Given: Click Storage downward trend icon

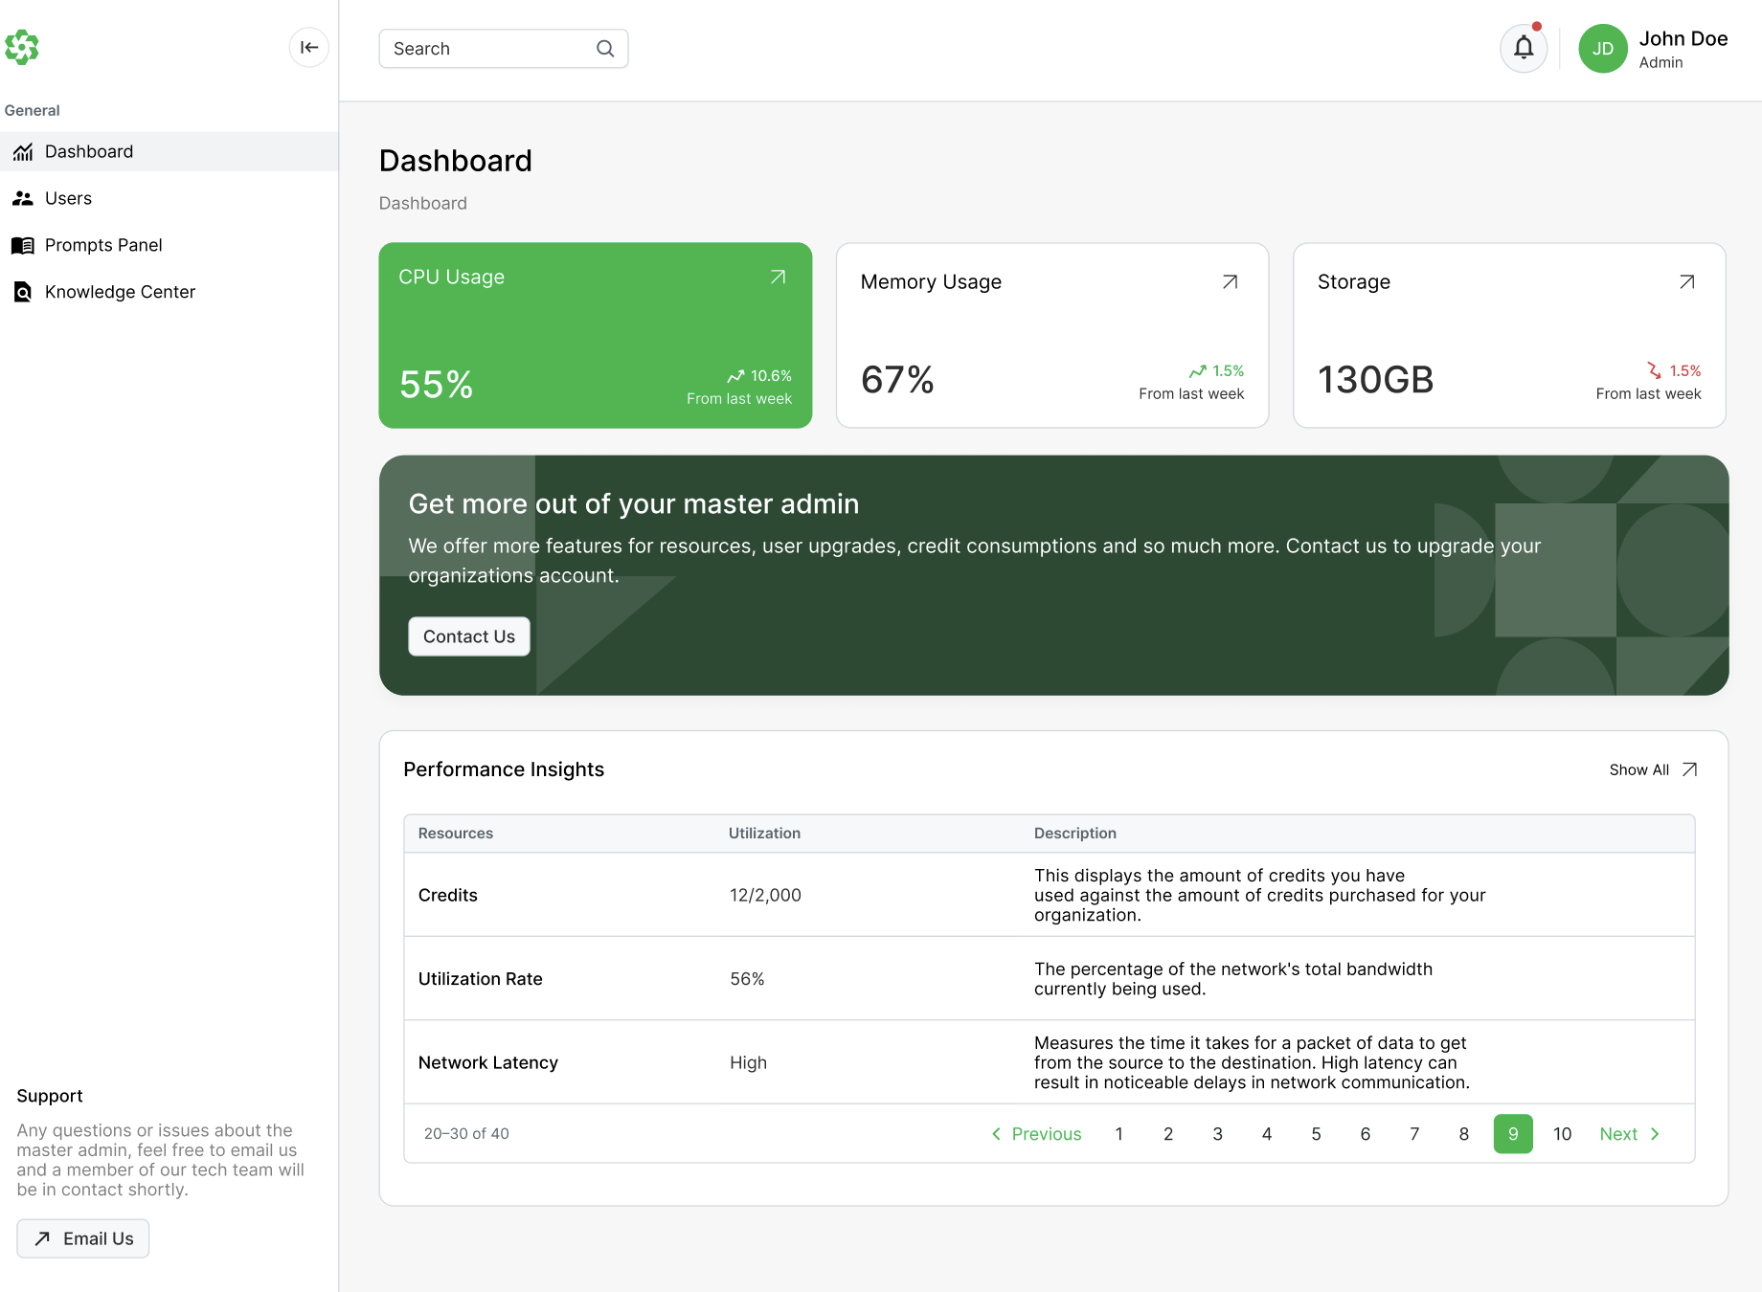Looking at the screenshot, I should [x=1655, y=370].
